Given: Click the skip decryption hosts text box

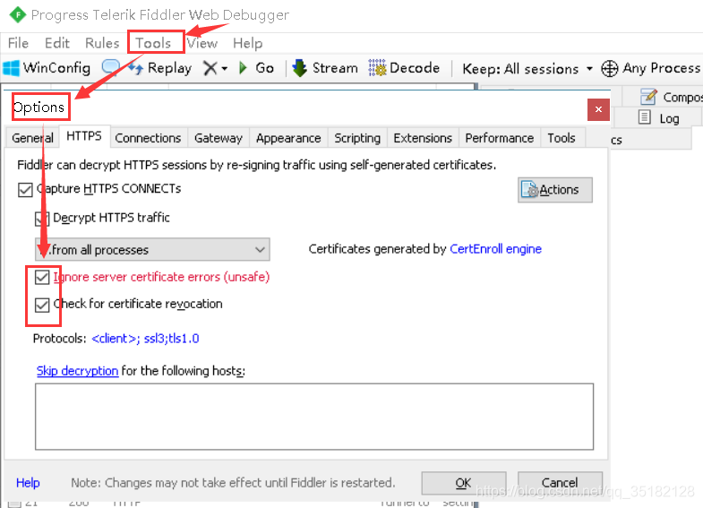Looking at the screenshot, I should (314, 417).
